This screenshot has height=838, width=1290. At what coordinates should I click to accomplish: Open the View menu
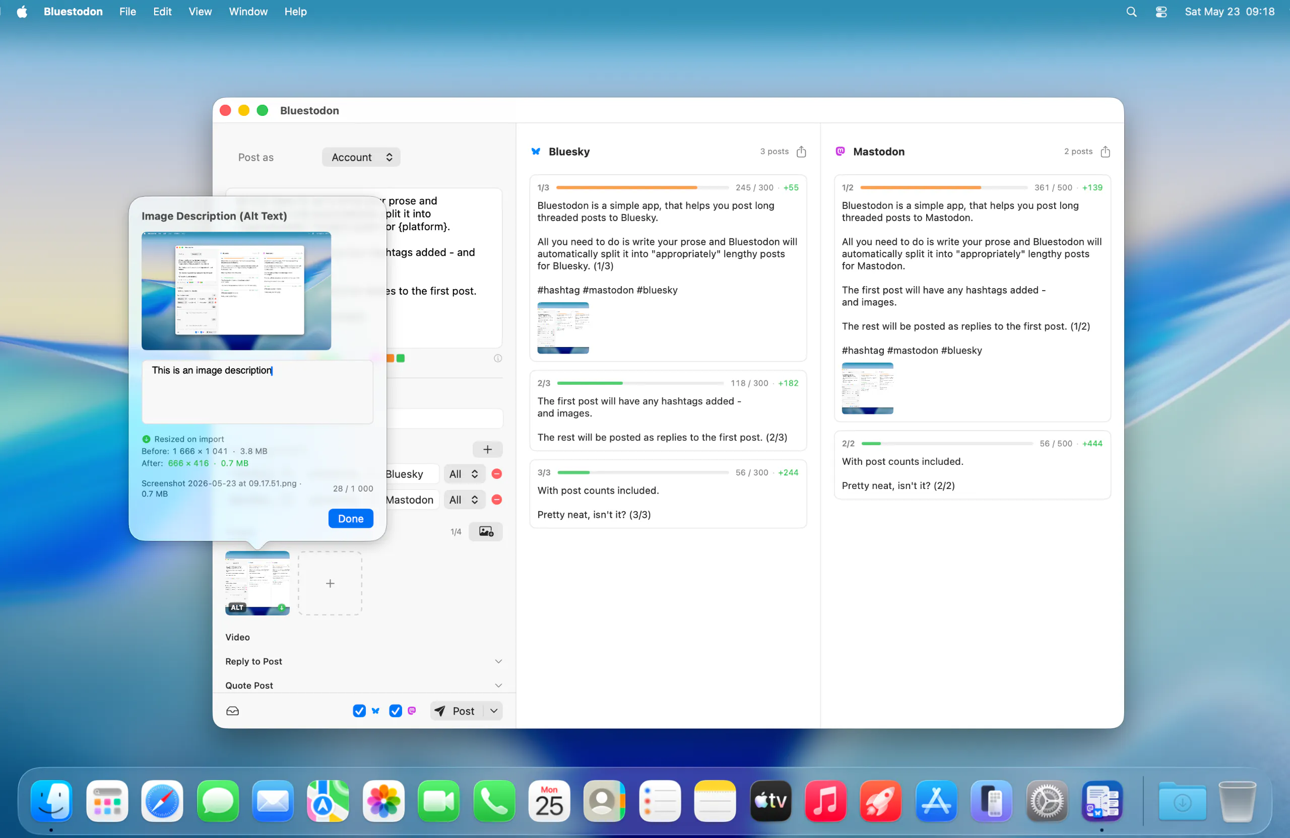pos(200,12)
